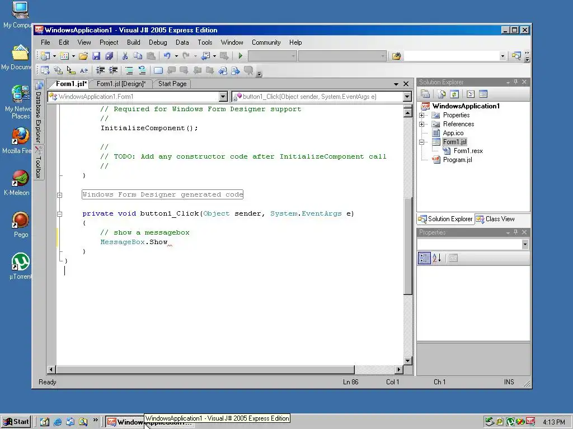Click Show All Files icon in Solution Explorer
Image resolution: width=573 pixels, height=429 pixels.
[442, 94]
